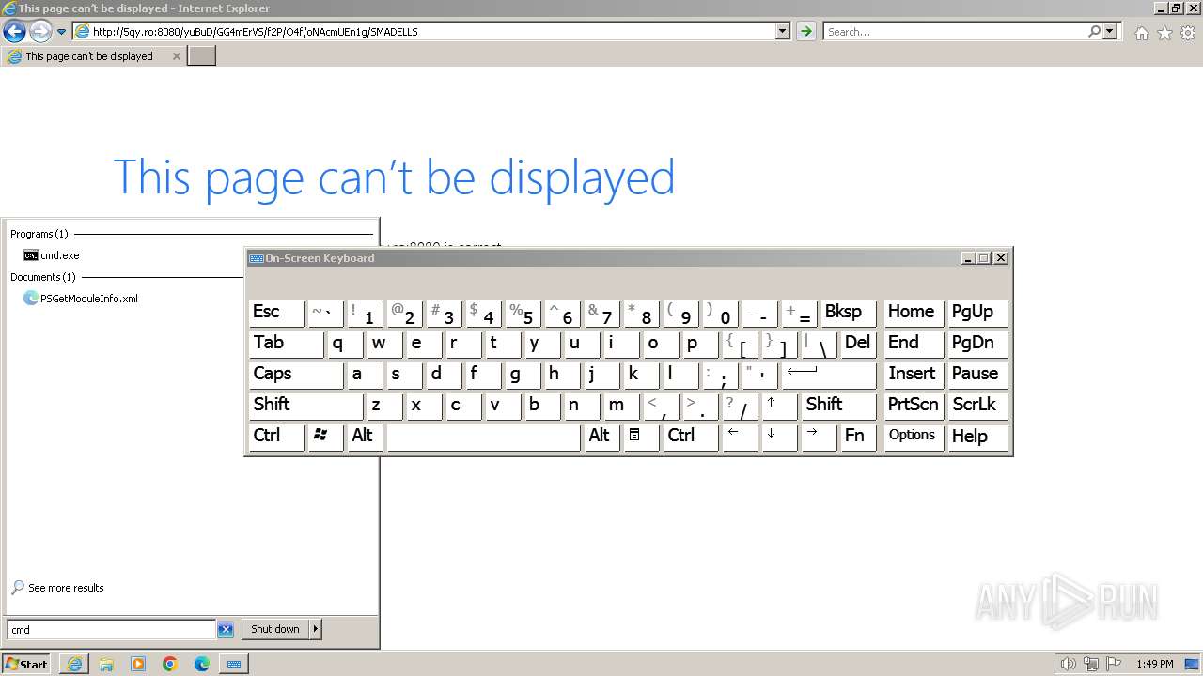The image size is (1203, 676).
Task: Select On-Screen Keyboard taskbar icon
Action: point(234,664)
